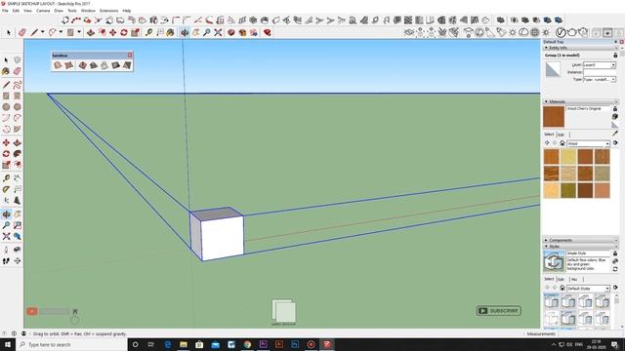The width and height of the screenshot is (625, 351).
Task: Open the Window menu
Action: tap(88, 11)
